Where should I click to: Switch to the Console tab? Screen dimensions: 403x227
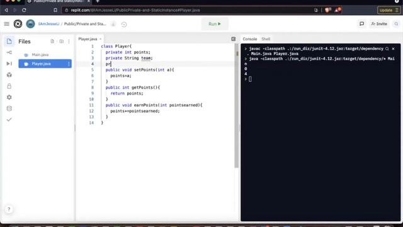pyautogui.click(x=250, y=39)
